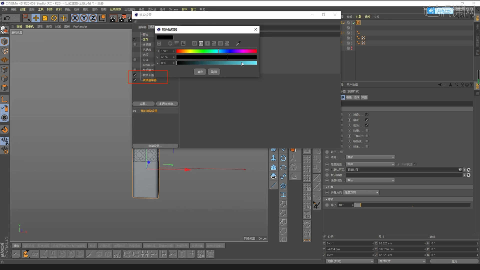Select the Scale tool in main toolbar
Screen dimensions: 480x270
(45, 18)
